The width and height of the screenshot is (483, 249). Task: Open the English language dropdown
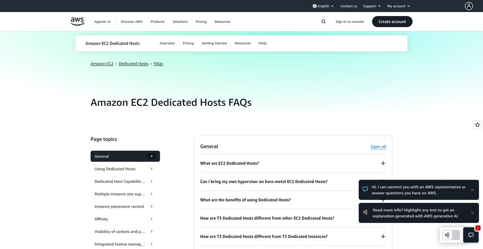pos(323,6)
